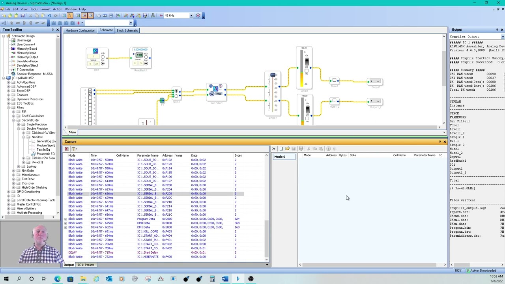Switch to Hardware Configuration tab
505x284 pixels.
(80, 30)
